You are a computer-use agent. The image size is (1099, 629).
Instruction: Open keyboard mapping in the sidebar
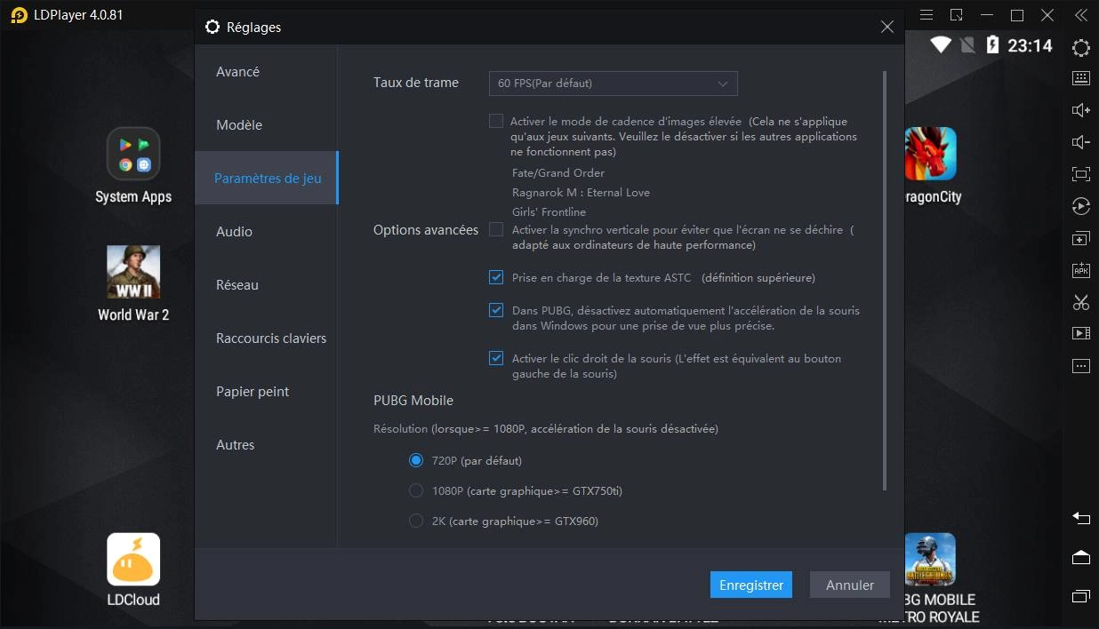coord(1080,78)
